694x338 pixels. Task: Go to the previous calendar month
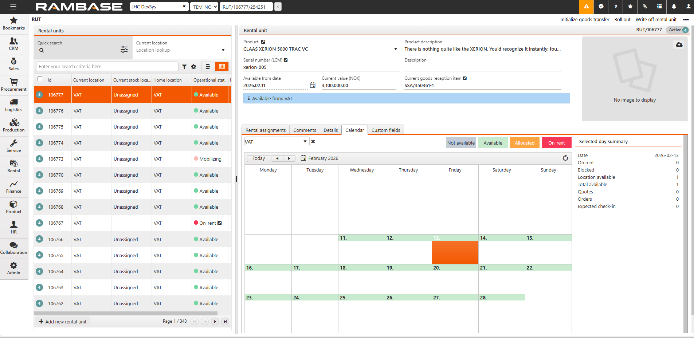[x=277, y=158]
